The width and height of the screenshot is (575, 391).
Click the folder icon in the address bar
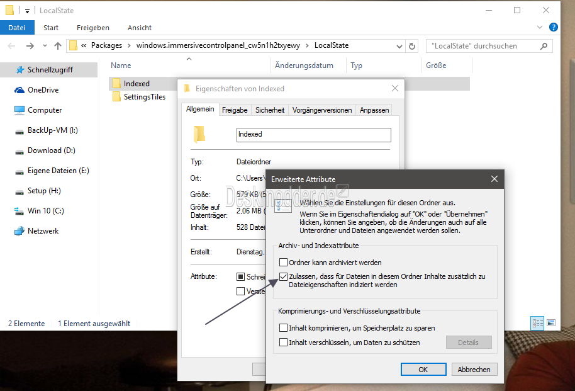(x=74, y=45)
